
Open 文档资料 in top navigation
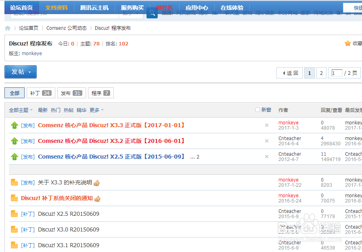coord(56,8)
